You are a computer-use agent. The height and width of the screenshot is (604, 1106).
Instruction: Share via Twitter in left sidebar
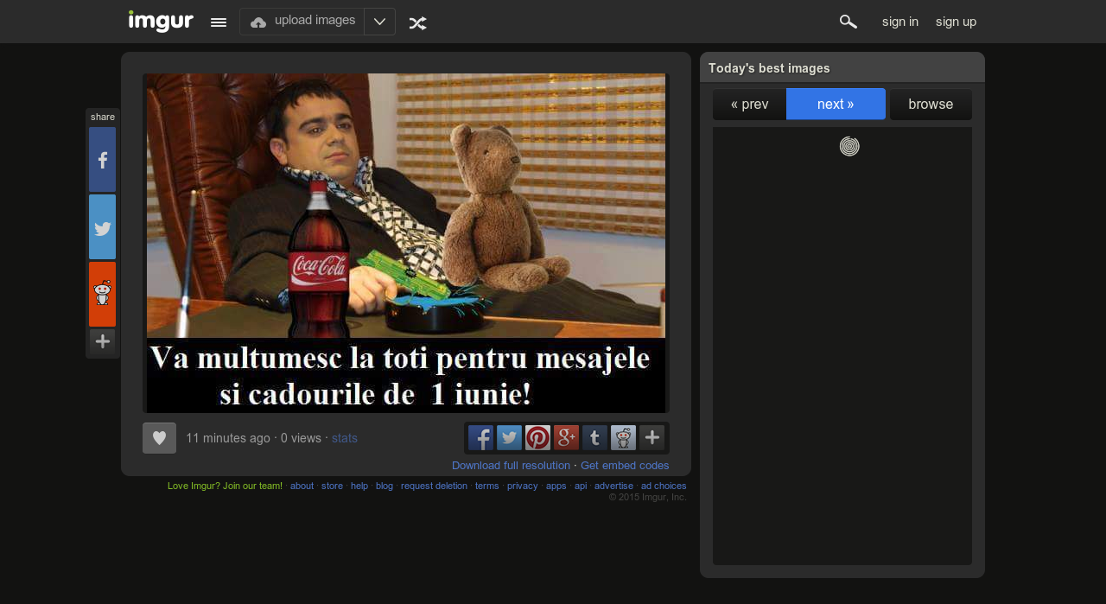point(102,227)
